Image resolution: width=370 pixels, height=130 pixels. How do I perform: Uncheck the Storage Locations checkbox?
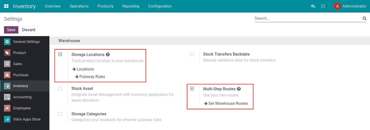[60, 54]
